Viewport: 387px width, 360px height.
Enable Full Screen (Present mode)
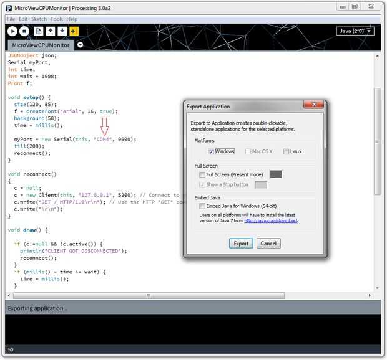(202, 175)
